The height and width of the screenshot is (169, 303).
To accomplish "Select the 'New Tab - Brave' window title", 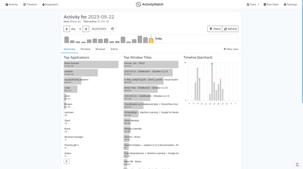I will 133,163.
